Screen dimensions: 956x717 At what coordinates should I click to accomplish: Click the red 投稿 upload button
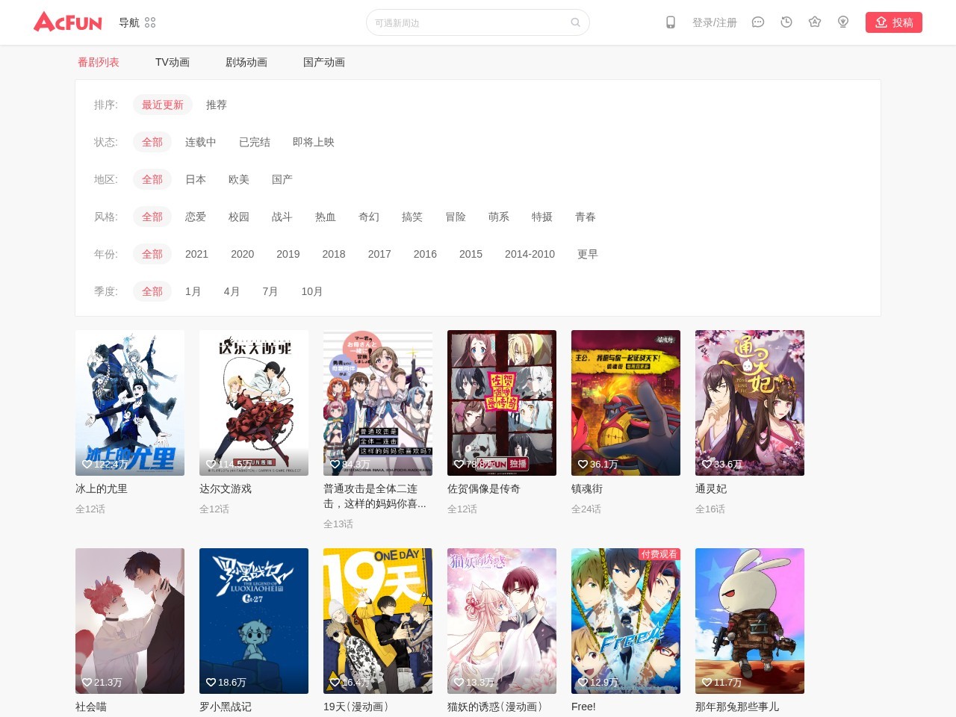click(x=893, y=22)
